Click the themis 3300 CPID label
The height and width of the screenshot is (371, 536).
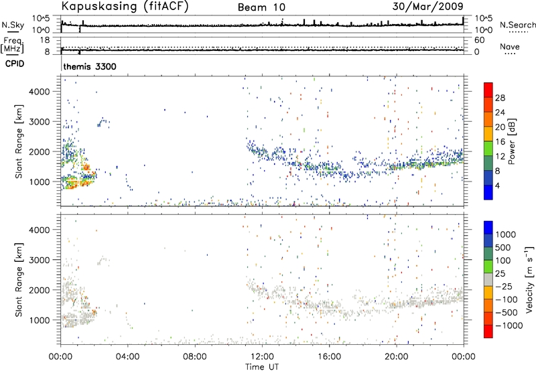90,66
